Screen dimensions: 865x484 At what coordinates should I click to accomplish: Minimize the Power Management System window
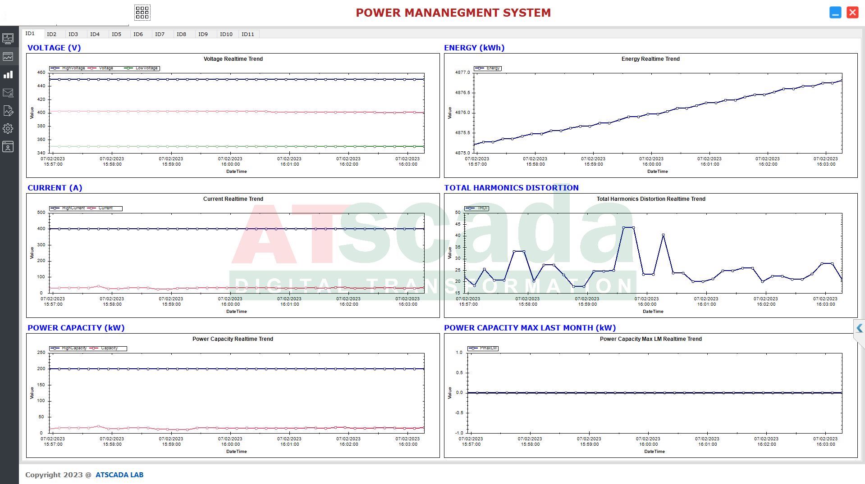[835, 13]
